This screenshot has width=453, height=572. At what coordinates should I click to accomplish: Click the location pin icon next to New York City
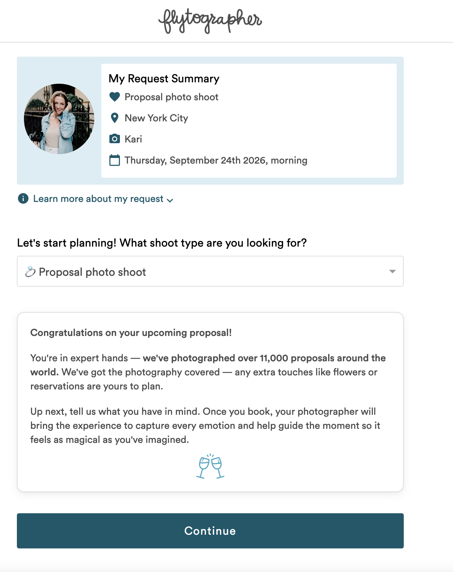pos(115,118)
